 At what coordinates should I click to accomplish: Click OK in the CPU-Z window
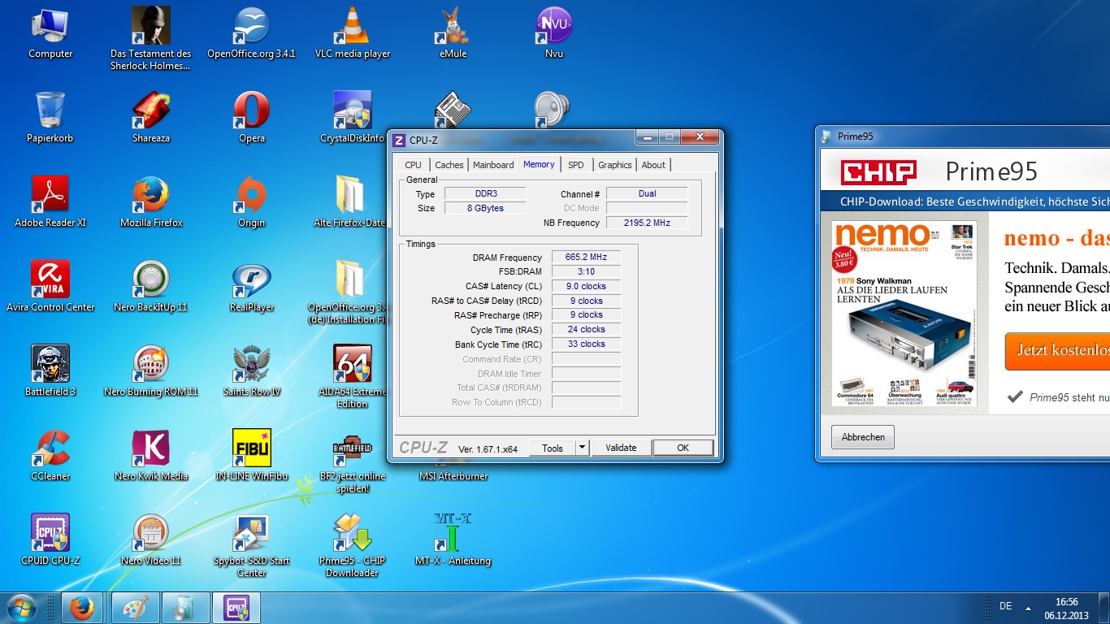coord(683,448)
